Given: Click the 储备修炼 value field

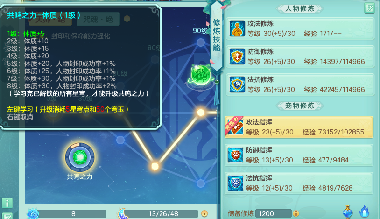Looking at the screenshot, I should 274,213.
